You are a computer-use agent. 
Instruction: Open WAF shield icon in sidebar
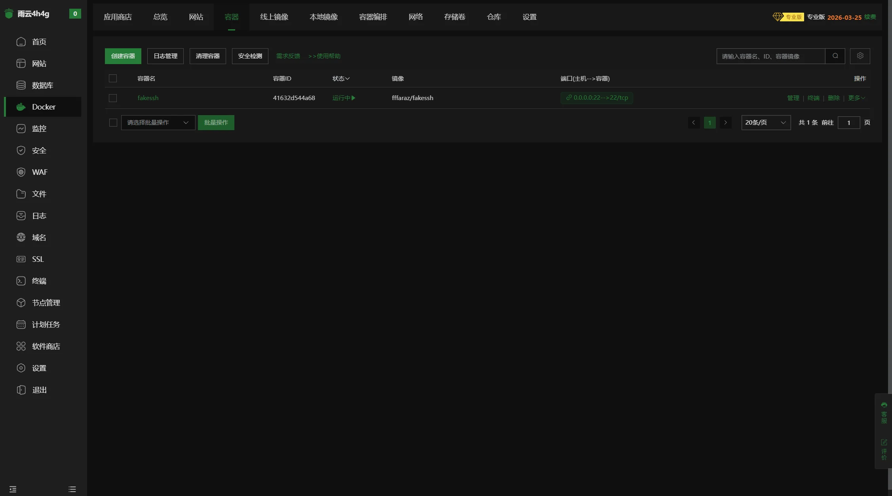(21, 172)
